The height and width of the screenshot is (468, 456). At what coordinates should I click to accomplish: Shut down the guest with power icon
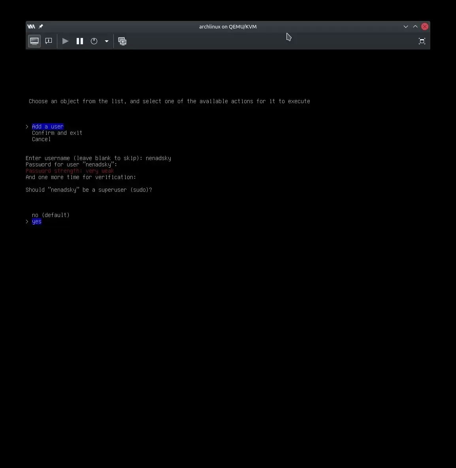[x=94, y=41]
